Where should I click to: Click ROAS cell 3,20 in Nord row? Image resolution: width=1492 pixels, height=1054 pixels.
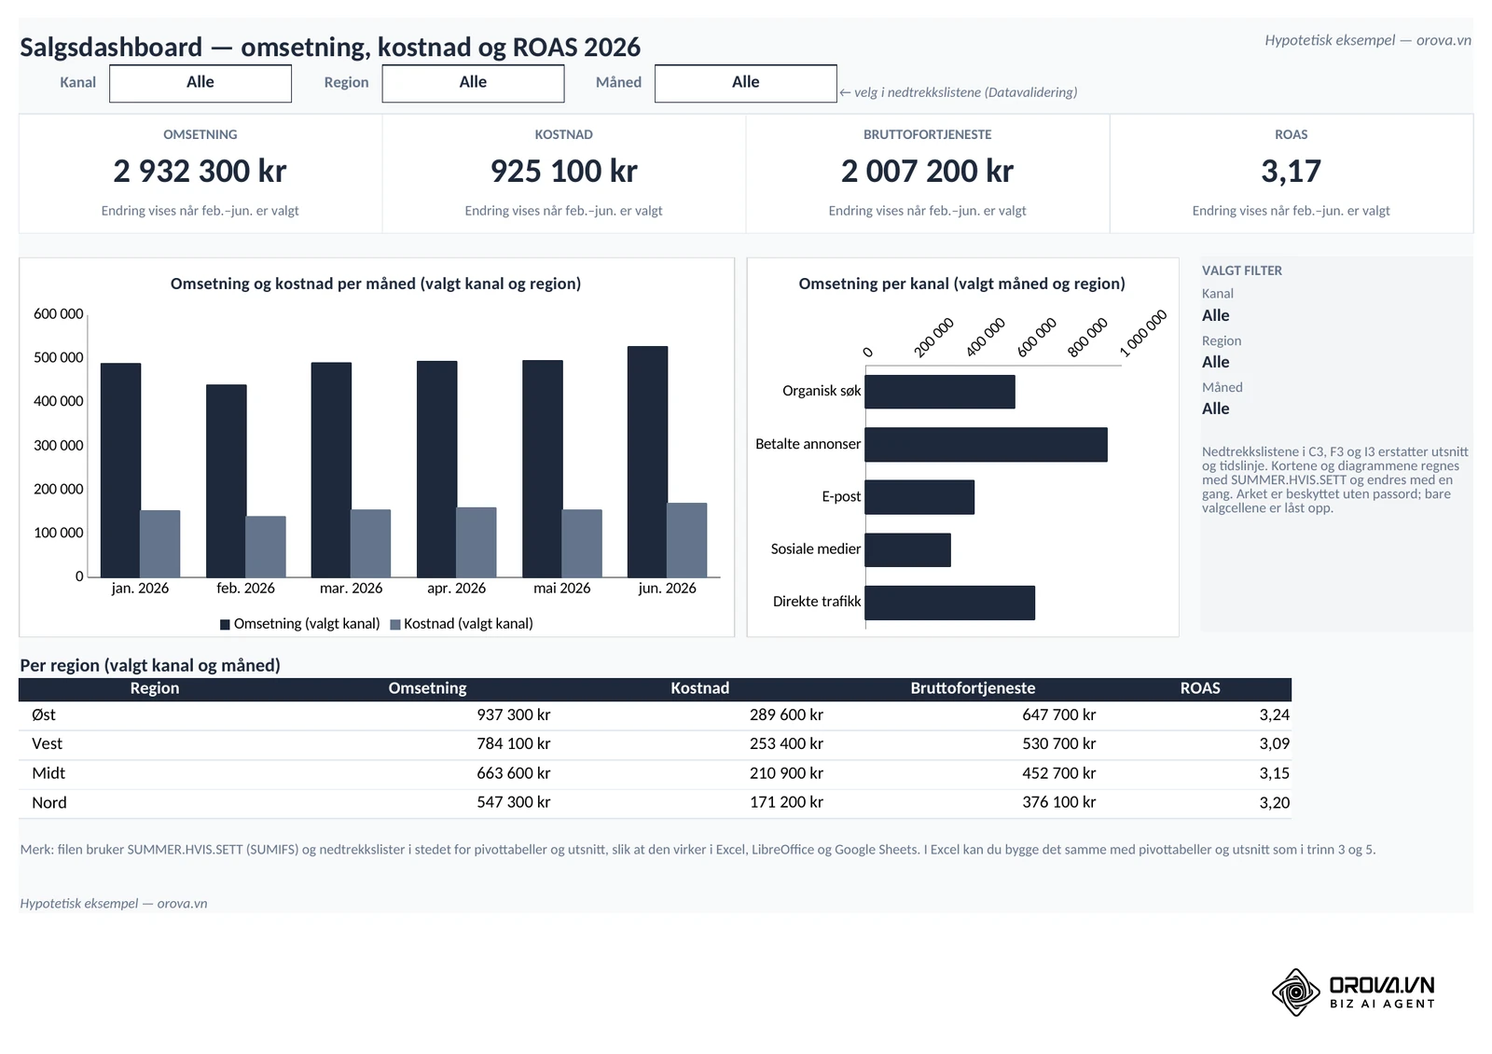click(x=1275, y=803)
